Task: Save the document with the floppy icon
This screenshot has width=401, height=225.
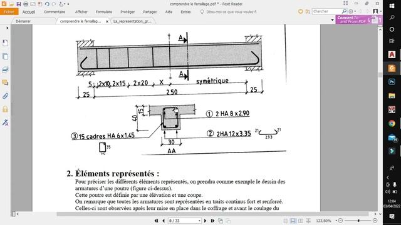Action: [19, 4]
